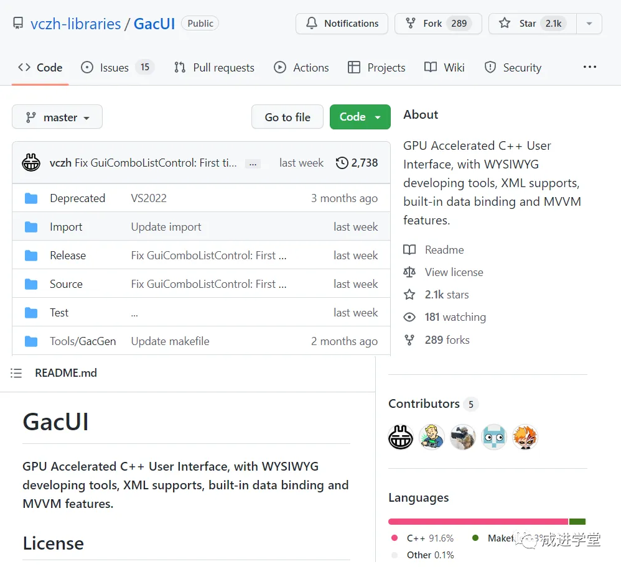Viewport: 621px width, 567px height.
Task: Open the Pull requests tab
Action: [215, 68]
